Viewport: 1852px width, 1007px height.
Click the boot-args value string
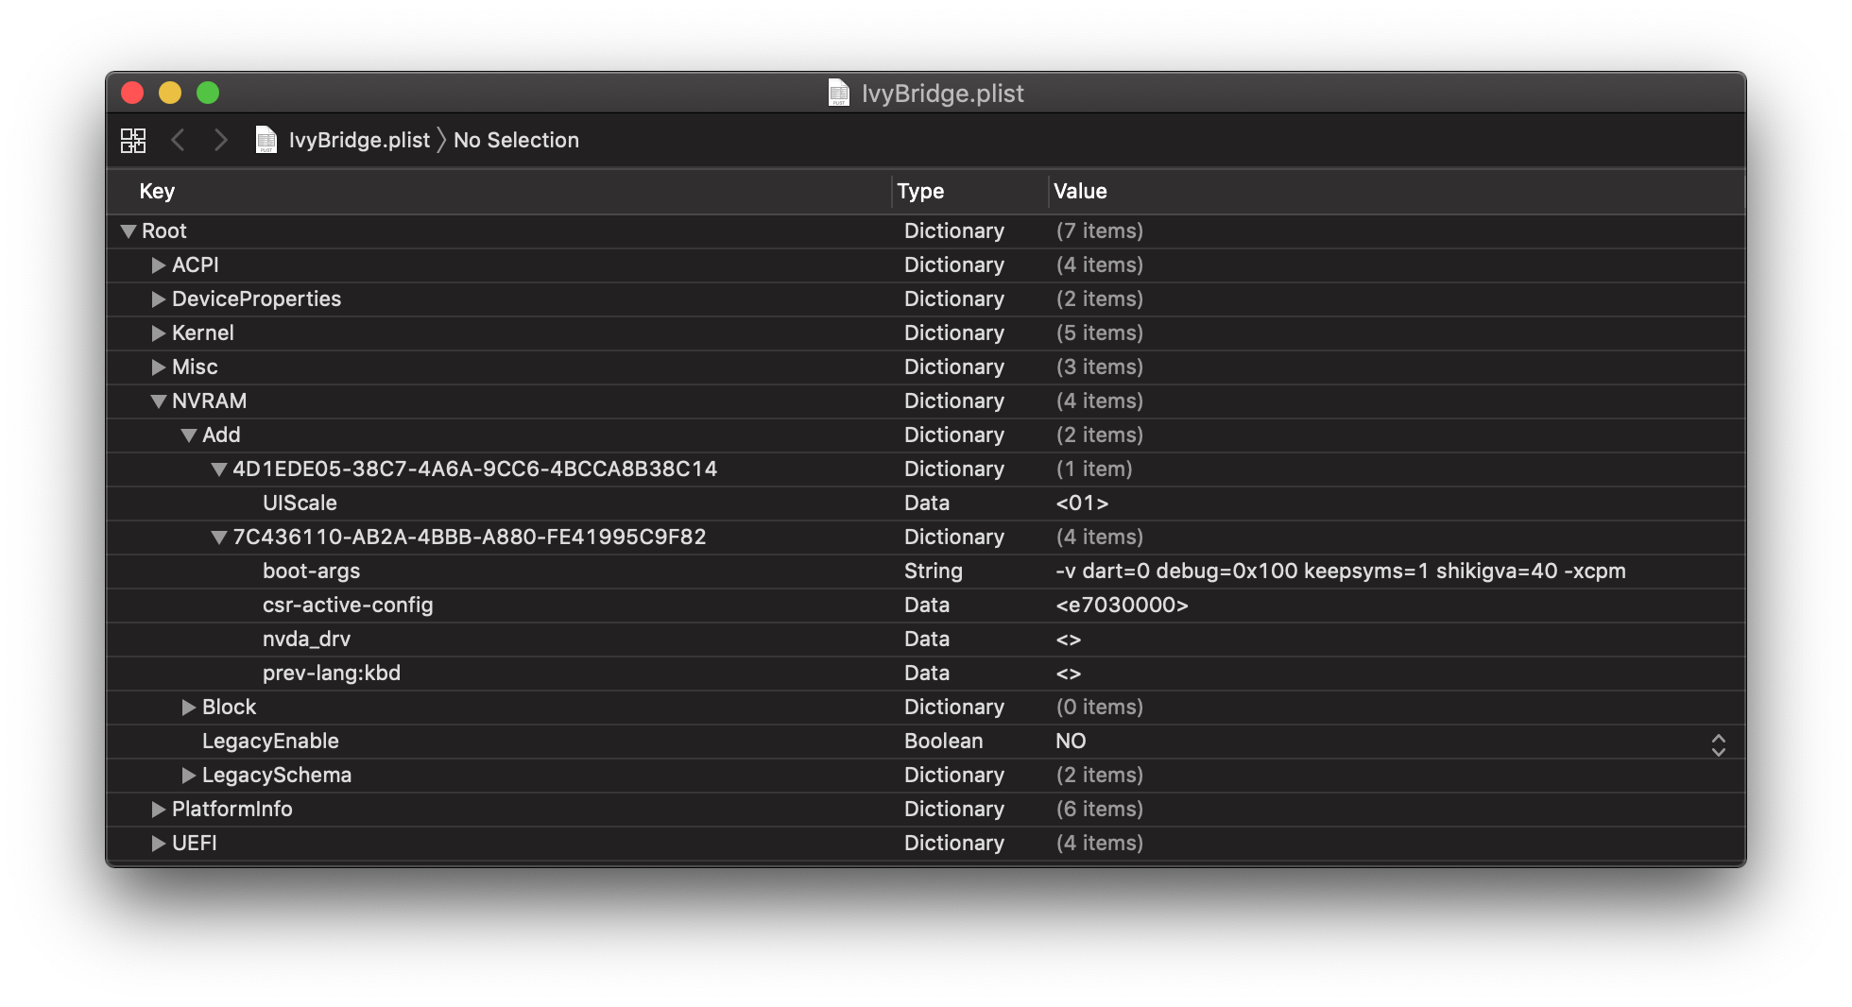point(1341,572)
